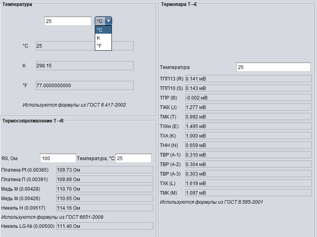Pick °F in the unit dropdown list
Screen dimensions: 317x237
pyautogui.click(x=103, y=46)
